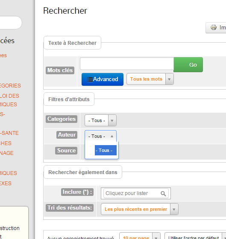Click the Mots clés text input field
Viewport: 226px width, 239px height.
[127, 64]
